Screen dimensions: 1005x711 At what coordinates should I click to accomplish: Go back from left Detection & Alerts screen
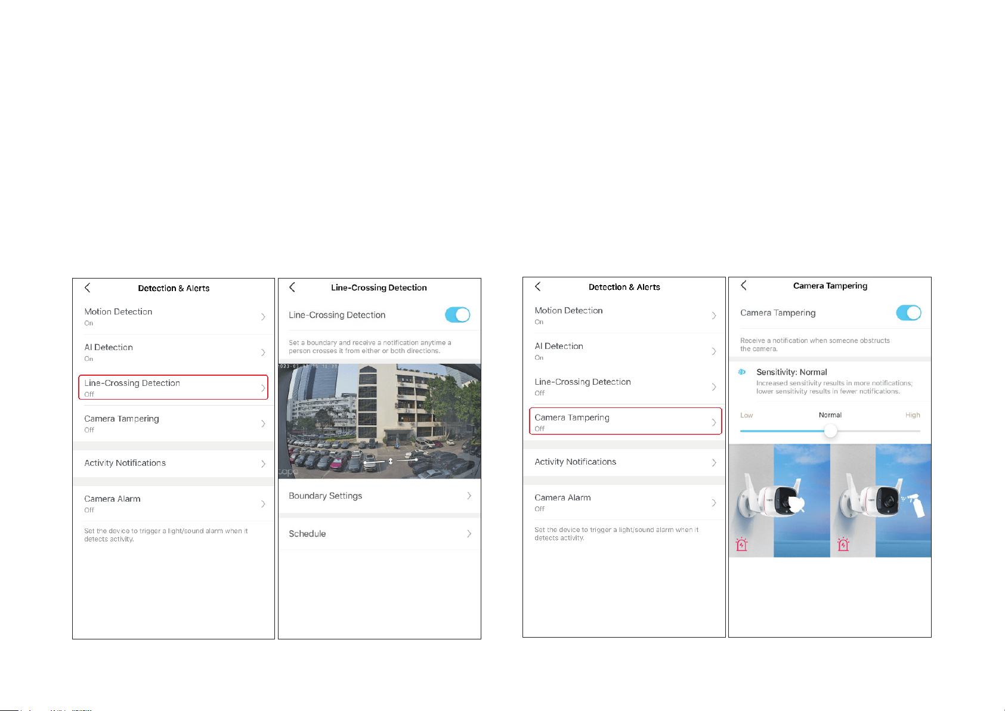88,288
